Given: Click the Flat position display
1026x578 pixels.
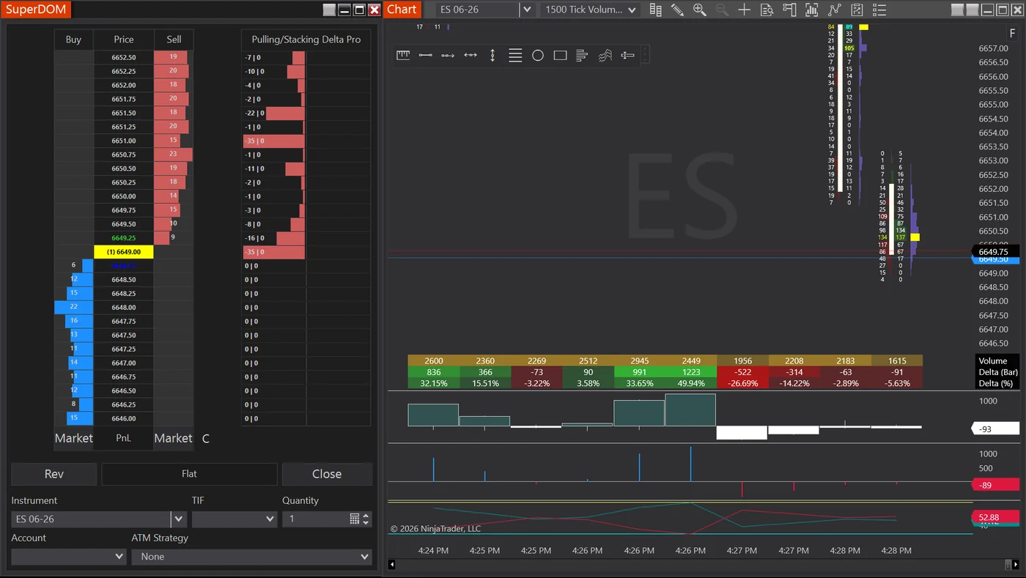Looking at the screenshot, I should click(x=189, y=474).
